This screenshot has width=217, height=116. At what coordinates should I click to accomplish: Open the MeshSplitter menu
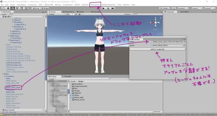pyautogui.click(x=95, y=5)
